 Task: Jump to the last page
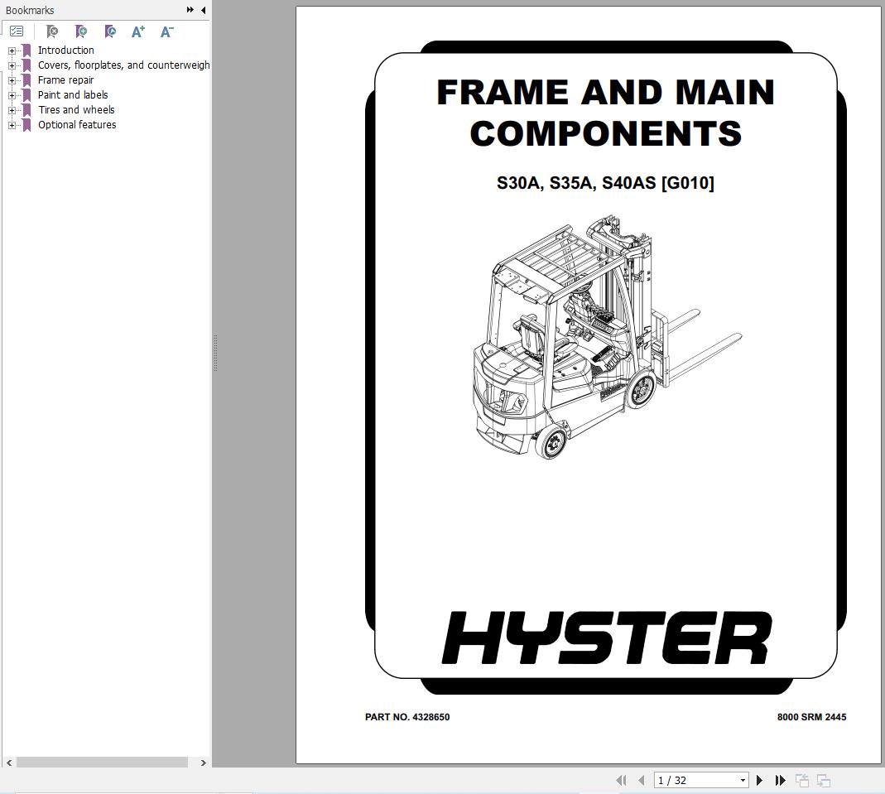pos(780,781)
